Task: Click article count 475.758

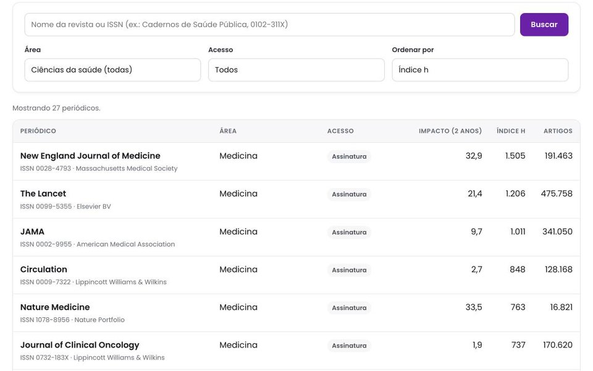Action: 557,194
